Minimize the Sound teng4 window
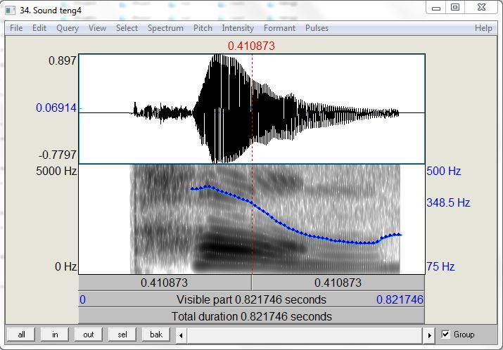 point(436,8)
